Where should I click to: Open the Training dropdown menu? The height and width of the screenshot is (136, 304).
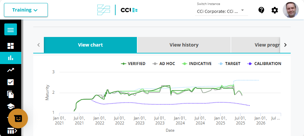point(26,10)
